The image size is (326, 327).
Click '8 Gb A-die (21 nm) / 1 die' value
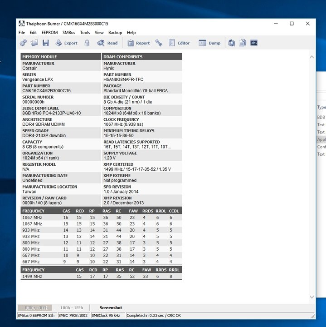click(128, 102)
